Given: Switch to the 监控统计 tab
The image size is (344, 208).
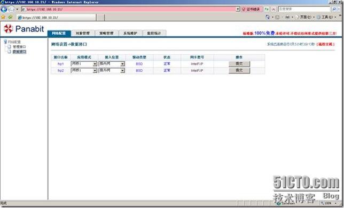Looking at the screenshot, I should pyautogui.click(x=154, y=33).
